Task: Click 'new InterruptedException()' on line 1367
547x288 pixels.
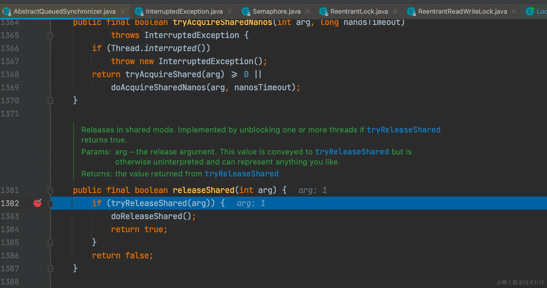Action: pyautogui.click(x=201, y=61)
